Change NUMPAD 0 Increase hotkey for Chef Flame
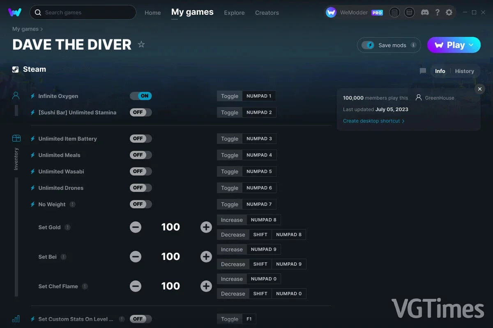The width and height of the screenshot is (493, 328). tap(263, 279)
